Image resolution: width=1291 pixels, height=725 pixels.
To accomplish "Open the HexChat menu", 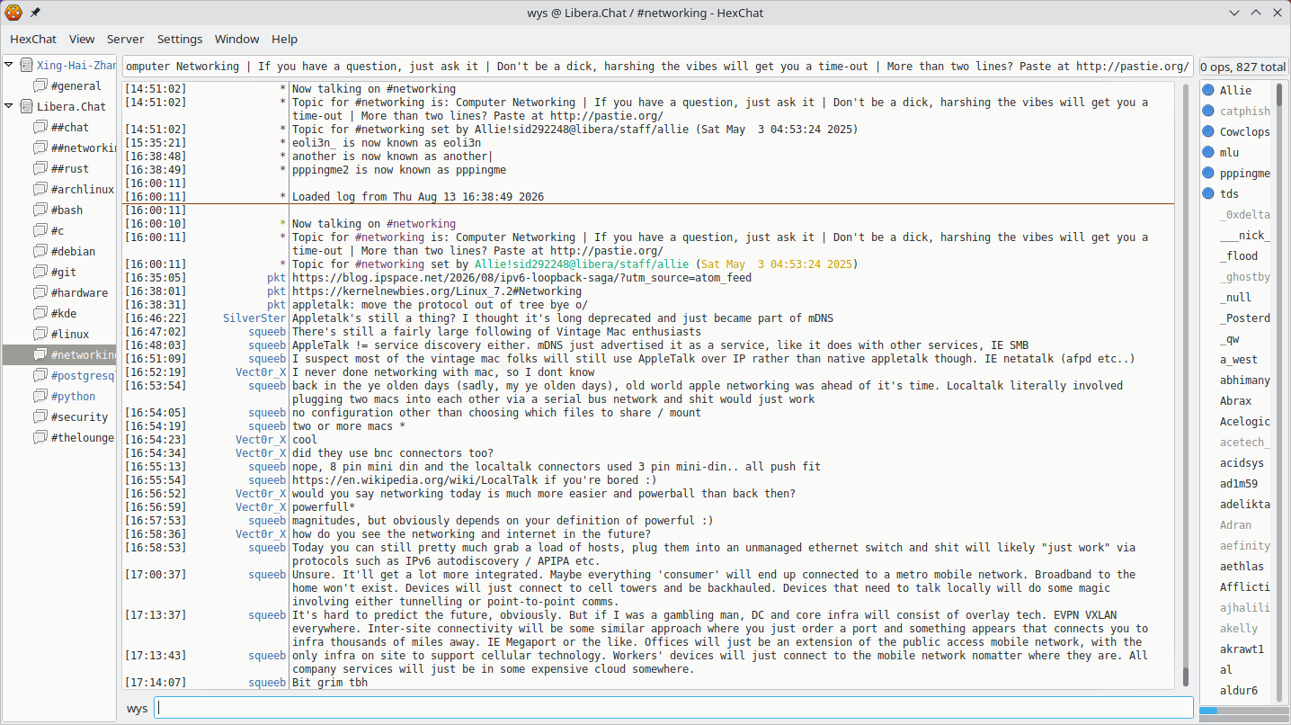I will tap(33, 39).
